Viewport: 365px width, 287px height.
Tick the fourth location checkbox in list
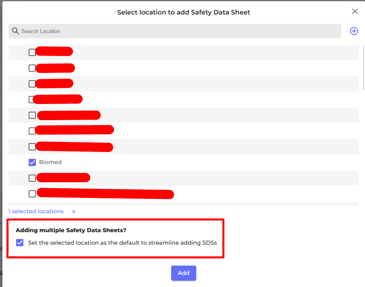(x=32, y=99)
